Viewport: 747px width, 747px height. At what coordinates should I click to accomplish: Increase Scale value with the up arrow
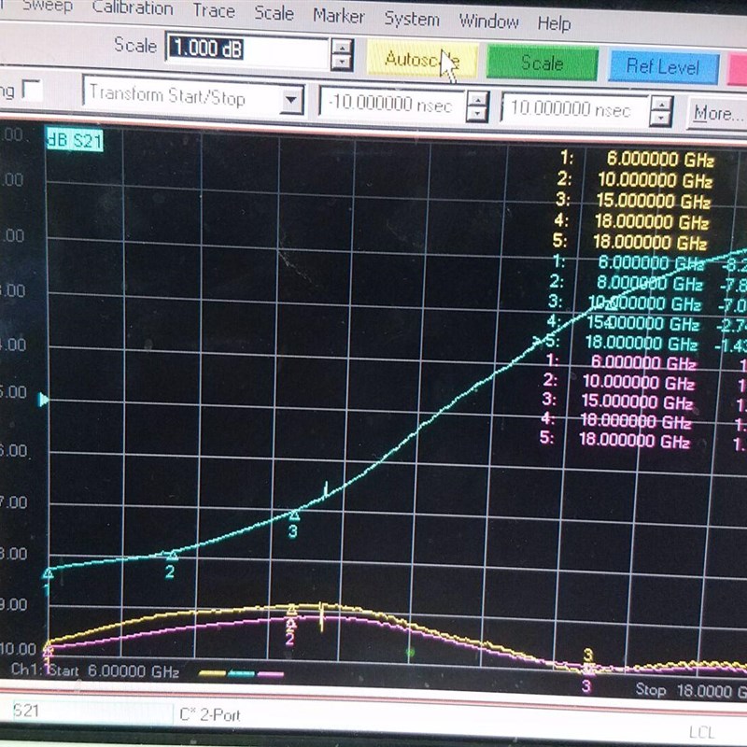(x=342, y=48)
